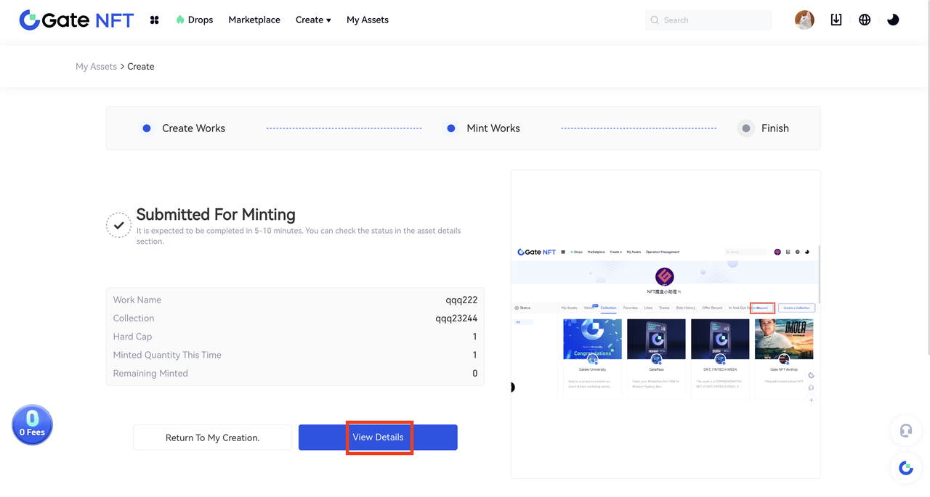
Task: Focus the Search input field
Action: [712, 20]
